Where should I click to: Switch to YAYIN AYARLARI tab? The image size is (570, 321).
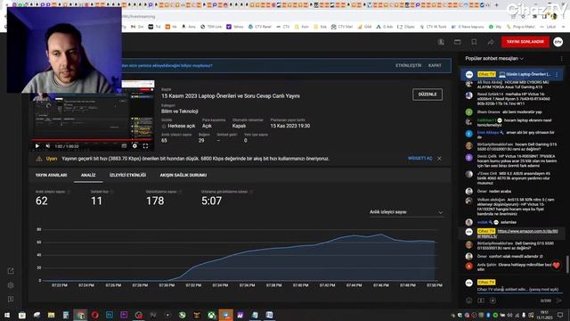click(52, 175)
